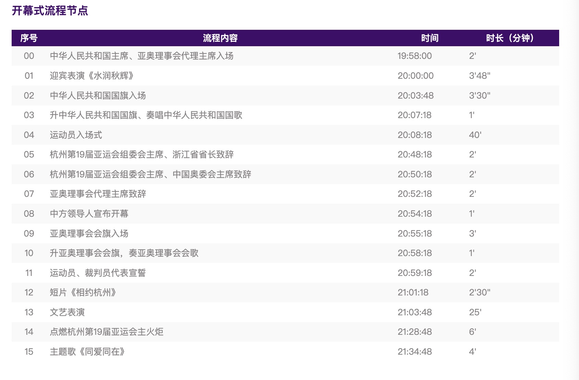This screenshot has height=380, width=579.
Task: Select 亚奥理事会会旗入场
Action: point(89,233)
